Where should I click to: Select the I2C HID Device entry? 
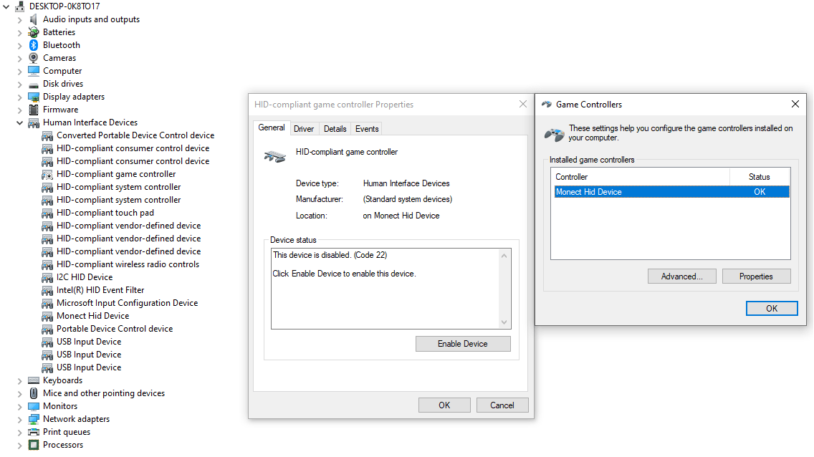coord(85,277)
